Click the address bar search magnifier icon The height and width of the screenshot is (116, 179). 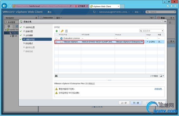[70, 6]
